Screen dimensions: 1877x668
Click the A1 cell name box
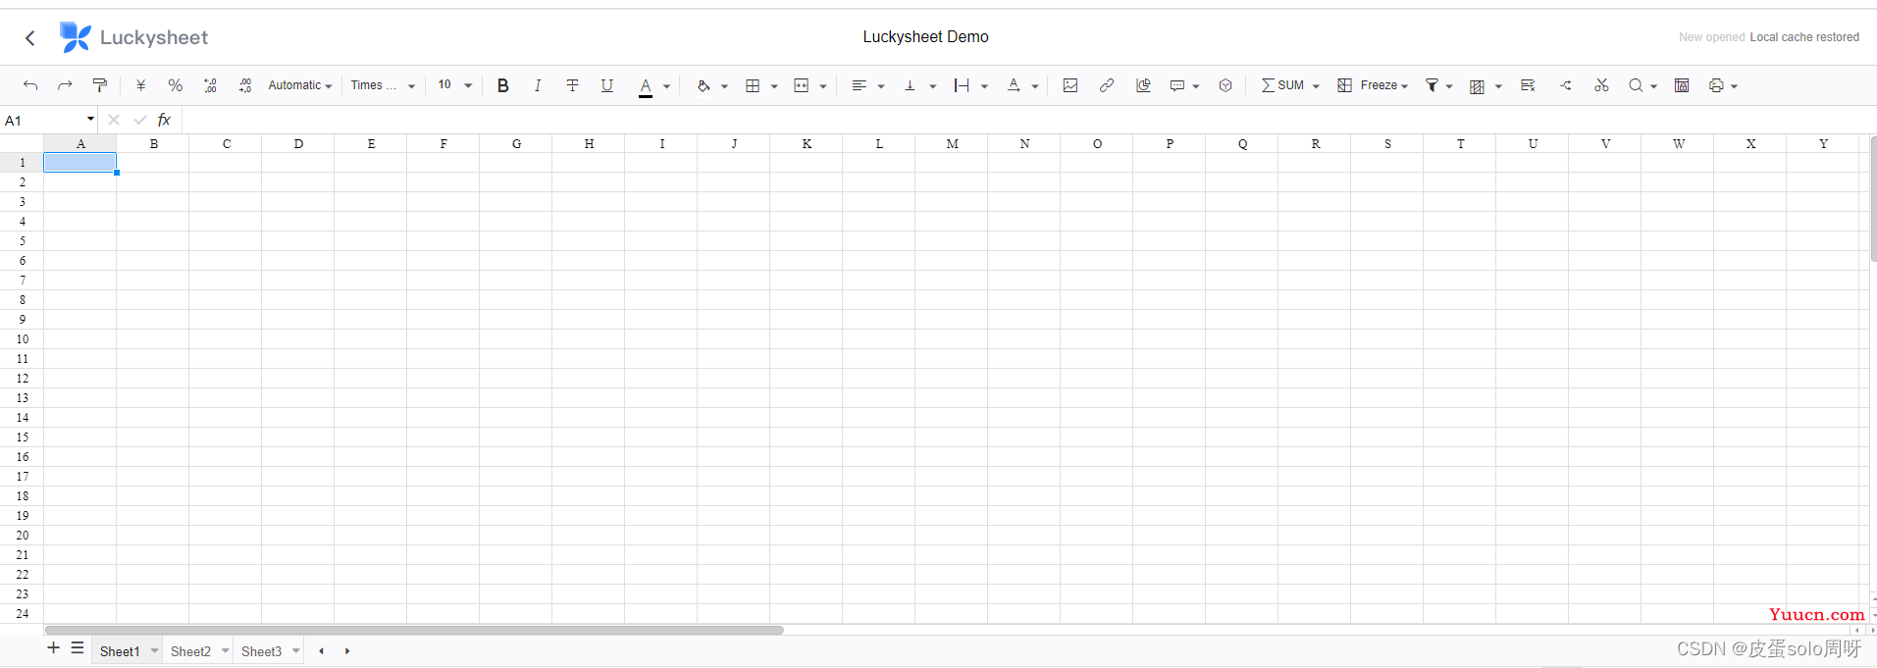tap(44, 121)
